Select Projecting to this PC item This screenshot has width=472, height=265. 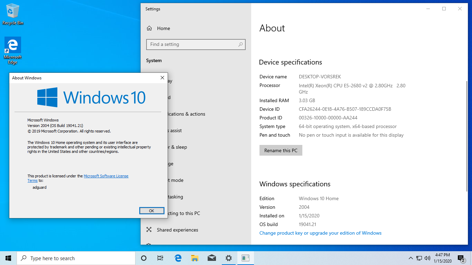coord(184,213)
